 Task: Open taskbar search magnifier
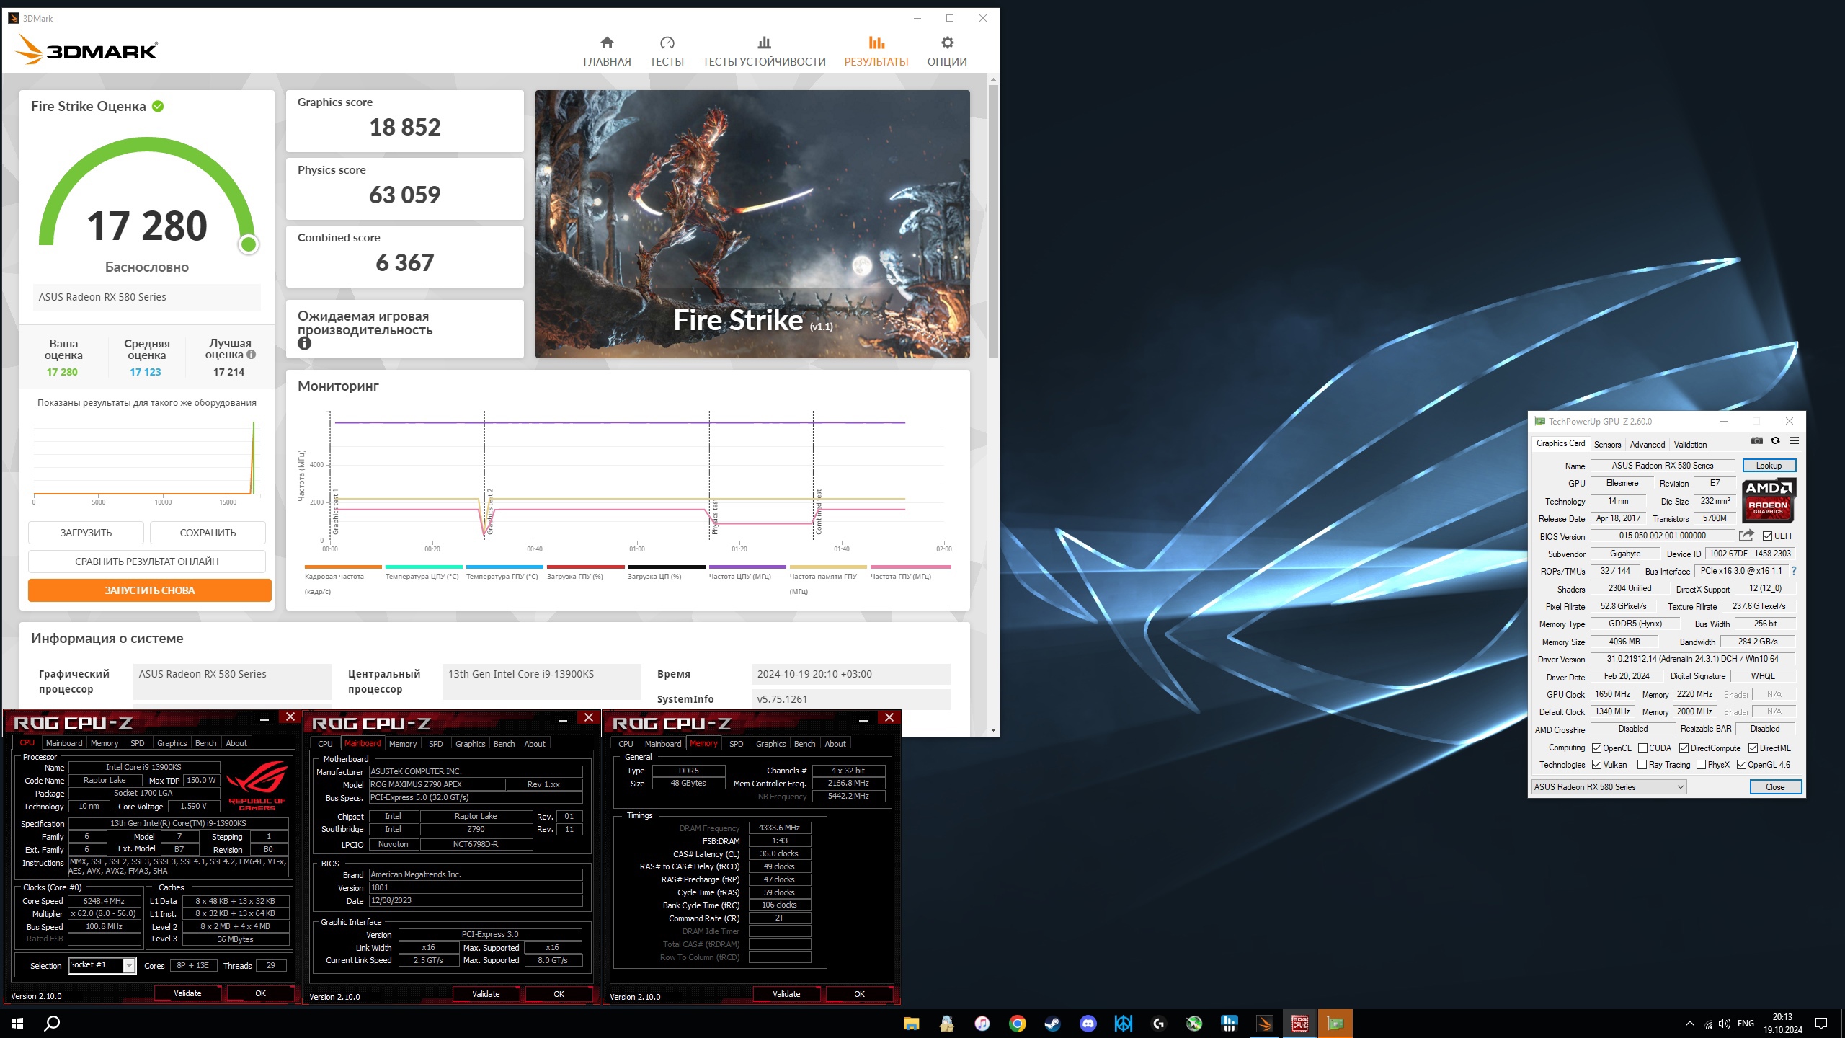point(52,1024)
